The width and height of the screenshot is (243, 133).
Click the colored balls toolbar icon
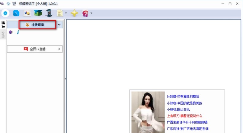click(x=27, y=13)
